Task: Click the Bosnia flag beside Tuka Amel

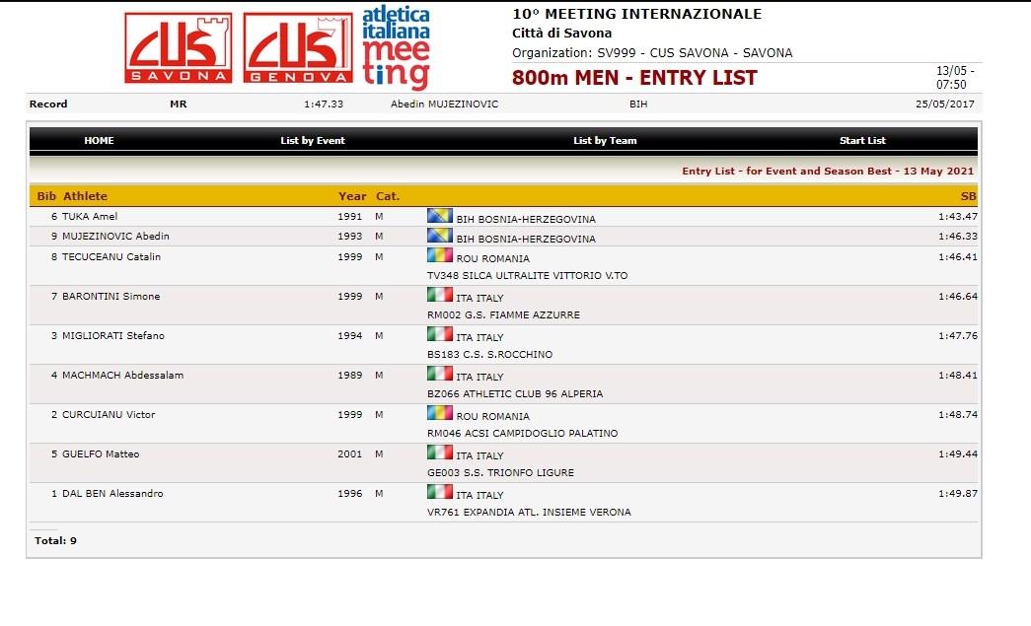Action: click(439, 216)
